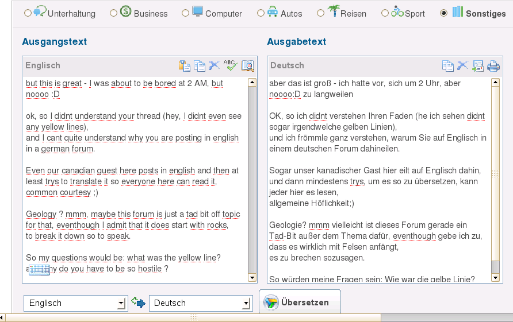Click the cut scissors icon in the Englisch toolbar

tap(215, 65)
